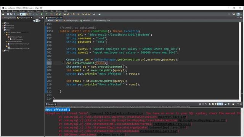Click the toolbar search magnifier icon
The image size is (244, 137).
coord(229,14)
